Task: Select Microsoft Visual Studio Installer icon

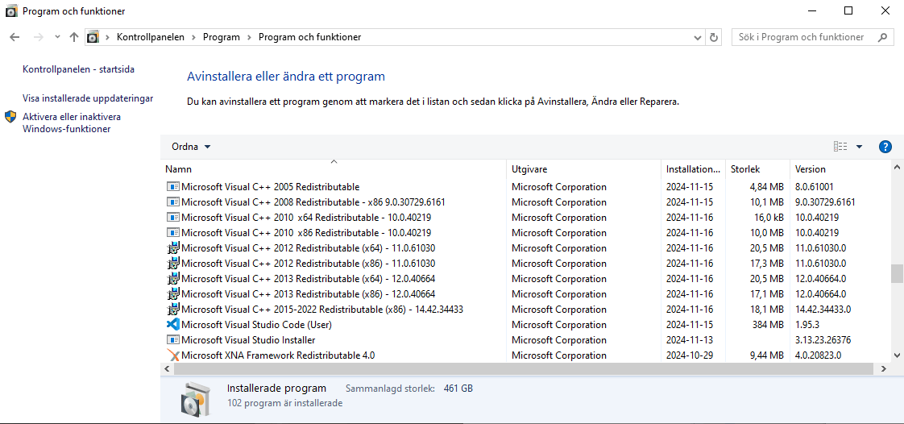Action: pos(173,340)
